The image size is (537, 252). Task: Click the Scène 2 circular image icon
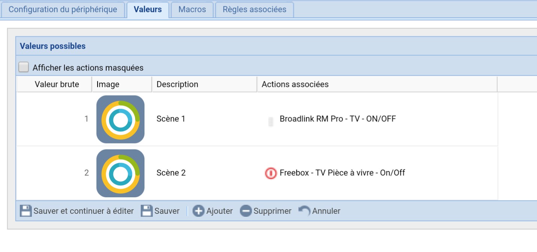(x=120, y=173)
